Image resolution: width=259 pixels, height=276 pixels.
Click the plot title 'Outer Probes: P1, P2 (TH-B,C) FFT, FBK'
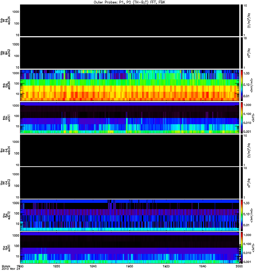(129, 2)
